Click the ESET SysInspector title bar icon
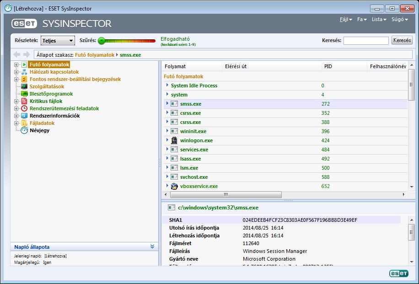The width and height of the screenshot is (419, 284). pos(8,8)
